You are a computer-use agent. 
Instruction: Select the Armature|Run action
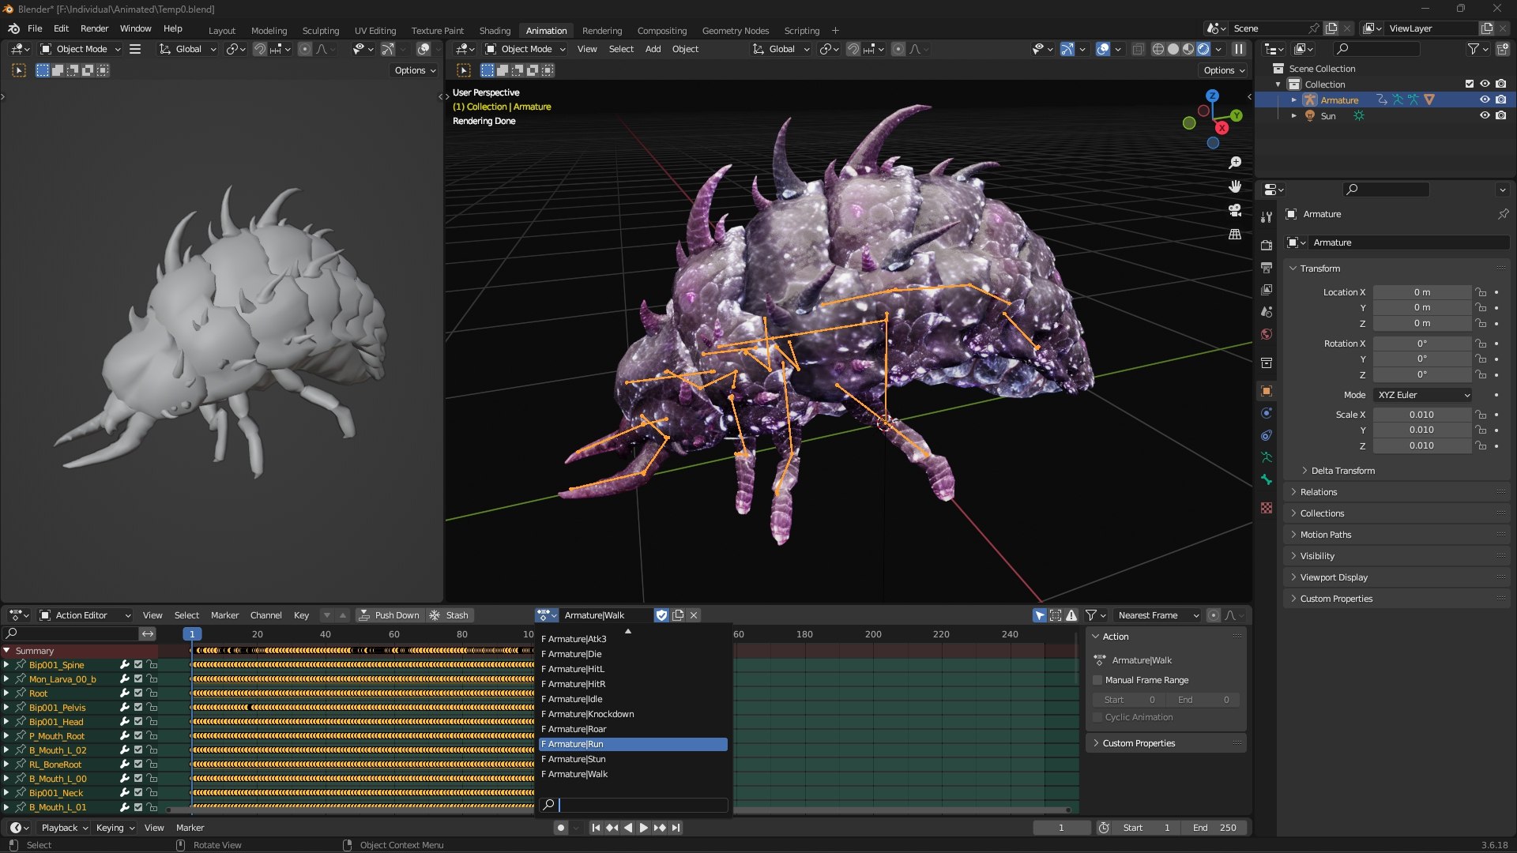tap(633, 744)
